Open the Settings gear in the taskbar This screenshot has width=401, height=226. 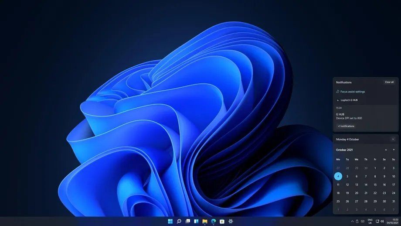(x=231, y=221)
